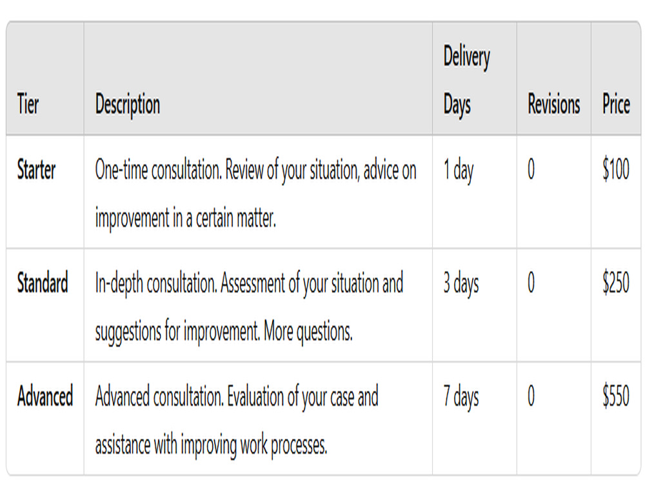Click the Advanced consultation description text
The image size is (645, 484).
coord(237,421)
